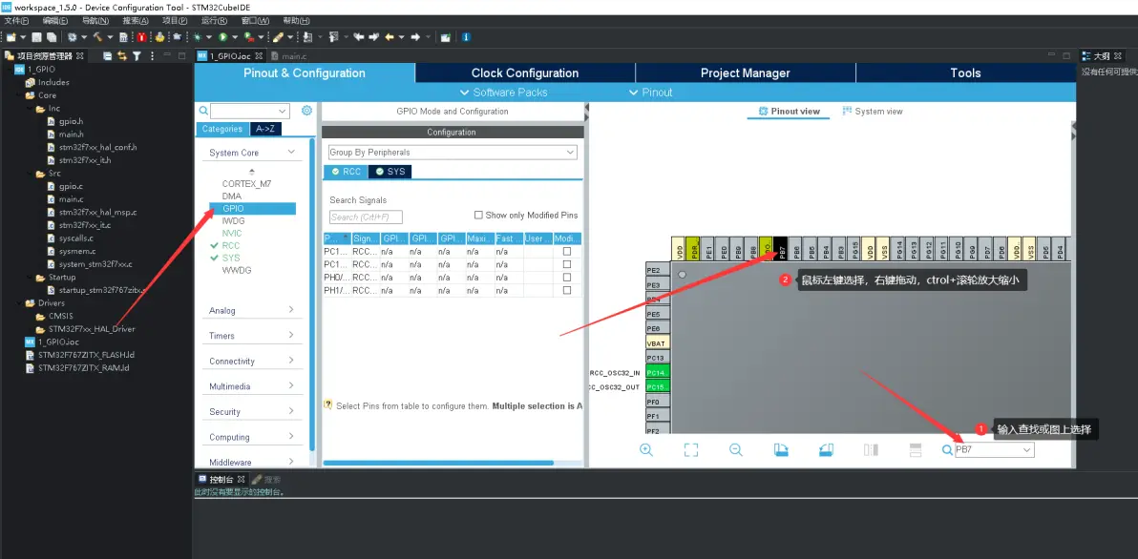
Task: Select DMA in the System Core list
Action: pyautogui.click(x=232, y=196)
